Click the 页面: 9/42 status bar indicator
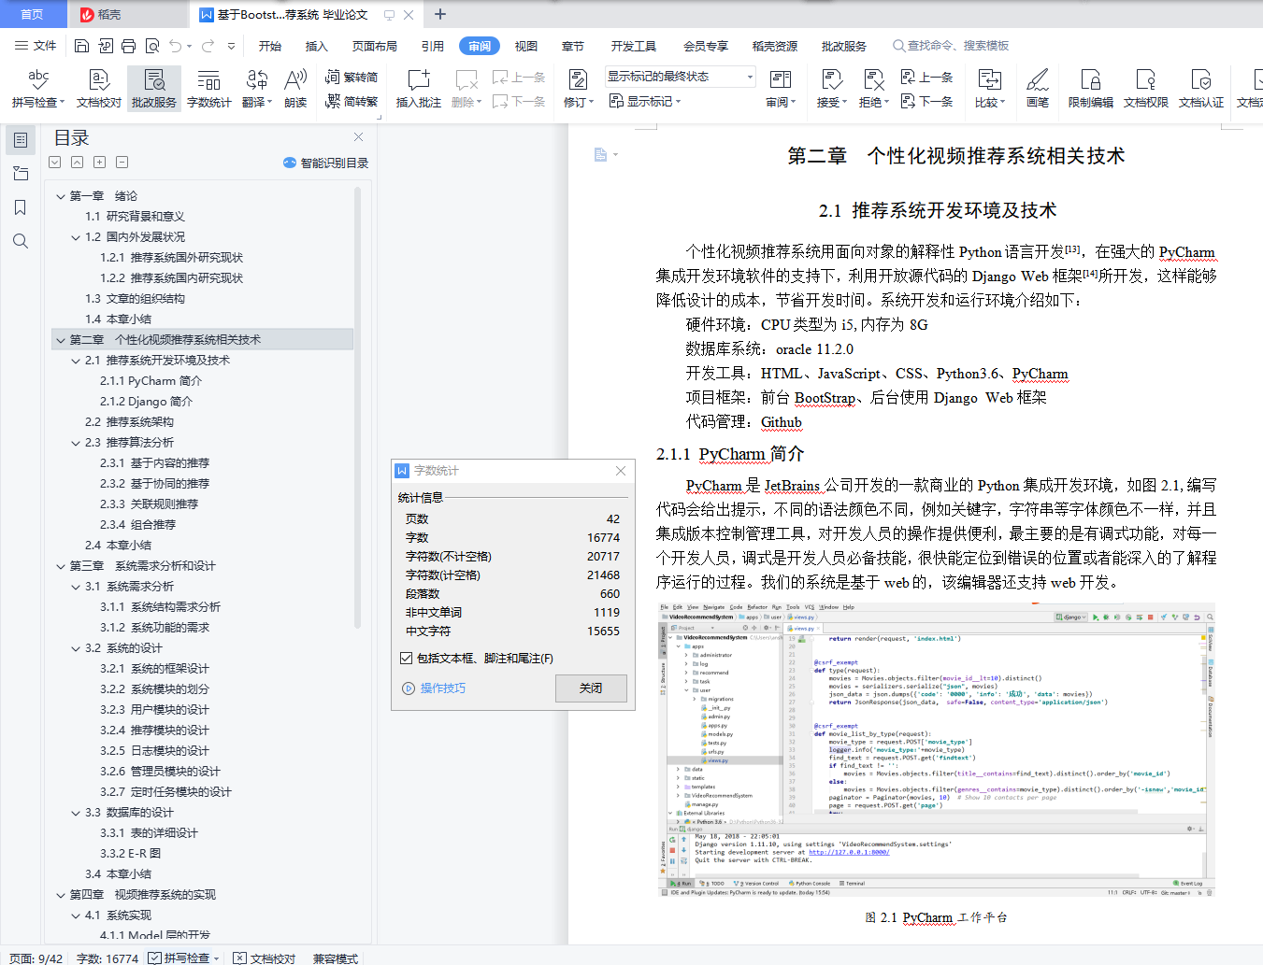The height and width of the screenshot is (965, 1263). coord(36,958)
